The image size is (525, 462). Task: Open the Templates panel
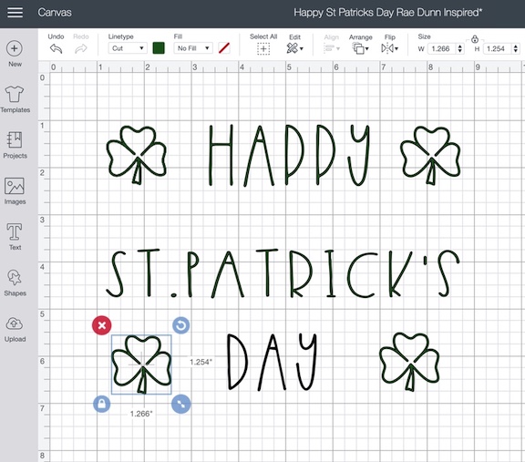click(x=15, y=94)
